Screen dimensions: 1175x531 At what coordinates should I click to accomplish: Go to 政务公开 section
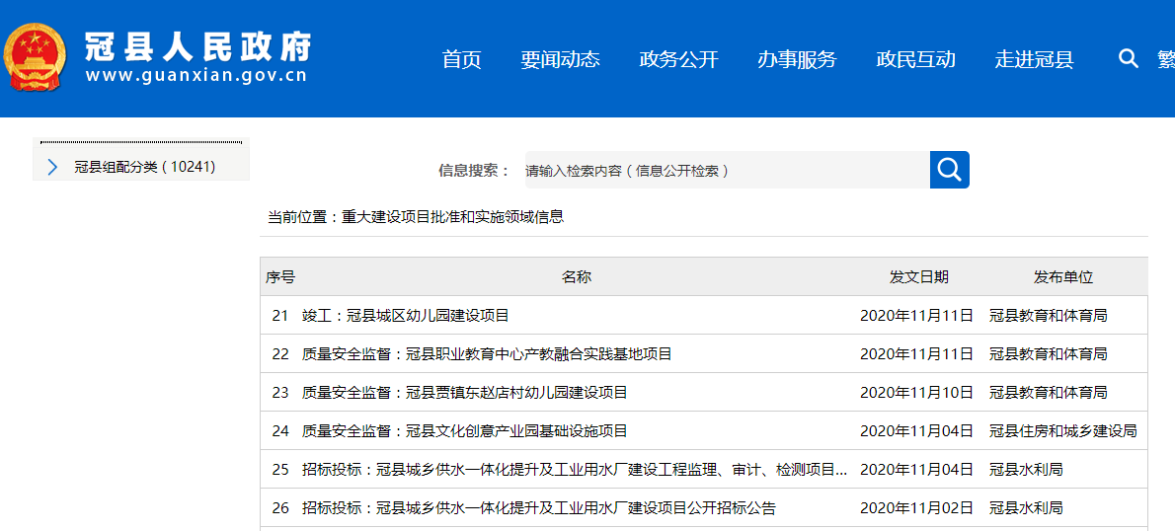point(678,59)
